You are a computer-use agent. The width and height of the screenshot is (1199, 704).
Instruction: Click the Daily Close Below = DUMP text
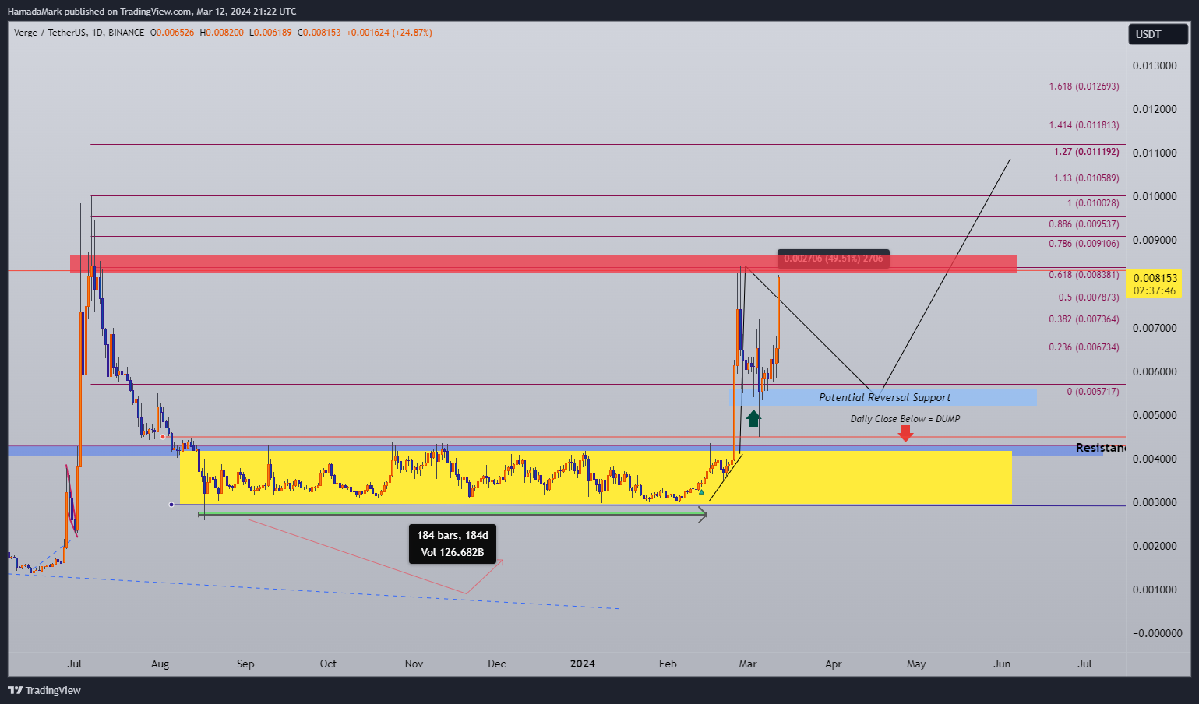[x=905, y=419]
